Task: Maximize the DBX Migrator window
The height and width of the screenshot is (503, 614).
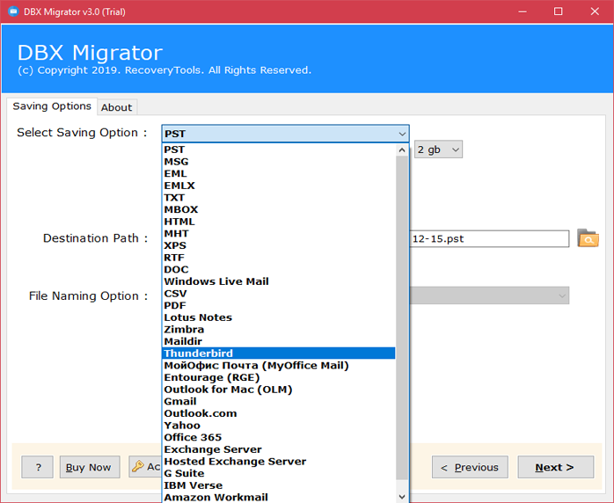Action: 558,11
